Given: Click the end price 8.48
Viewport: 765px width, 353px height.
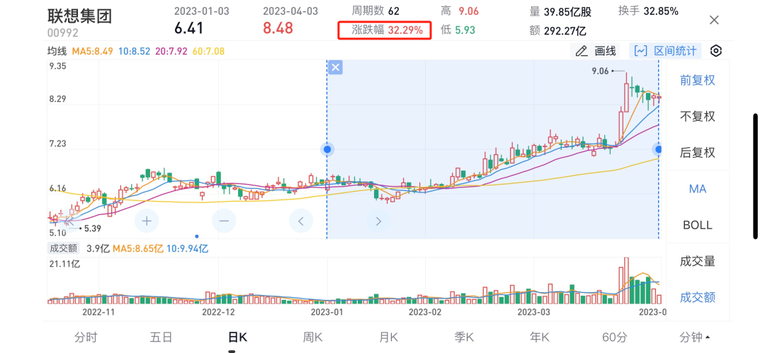Looking at the screenshot, I should pyautogui.click(x=278, y=28).
